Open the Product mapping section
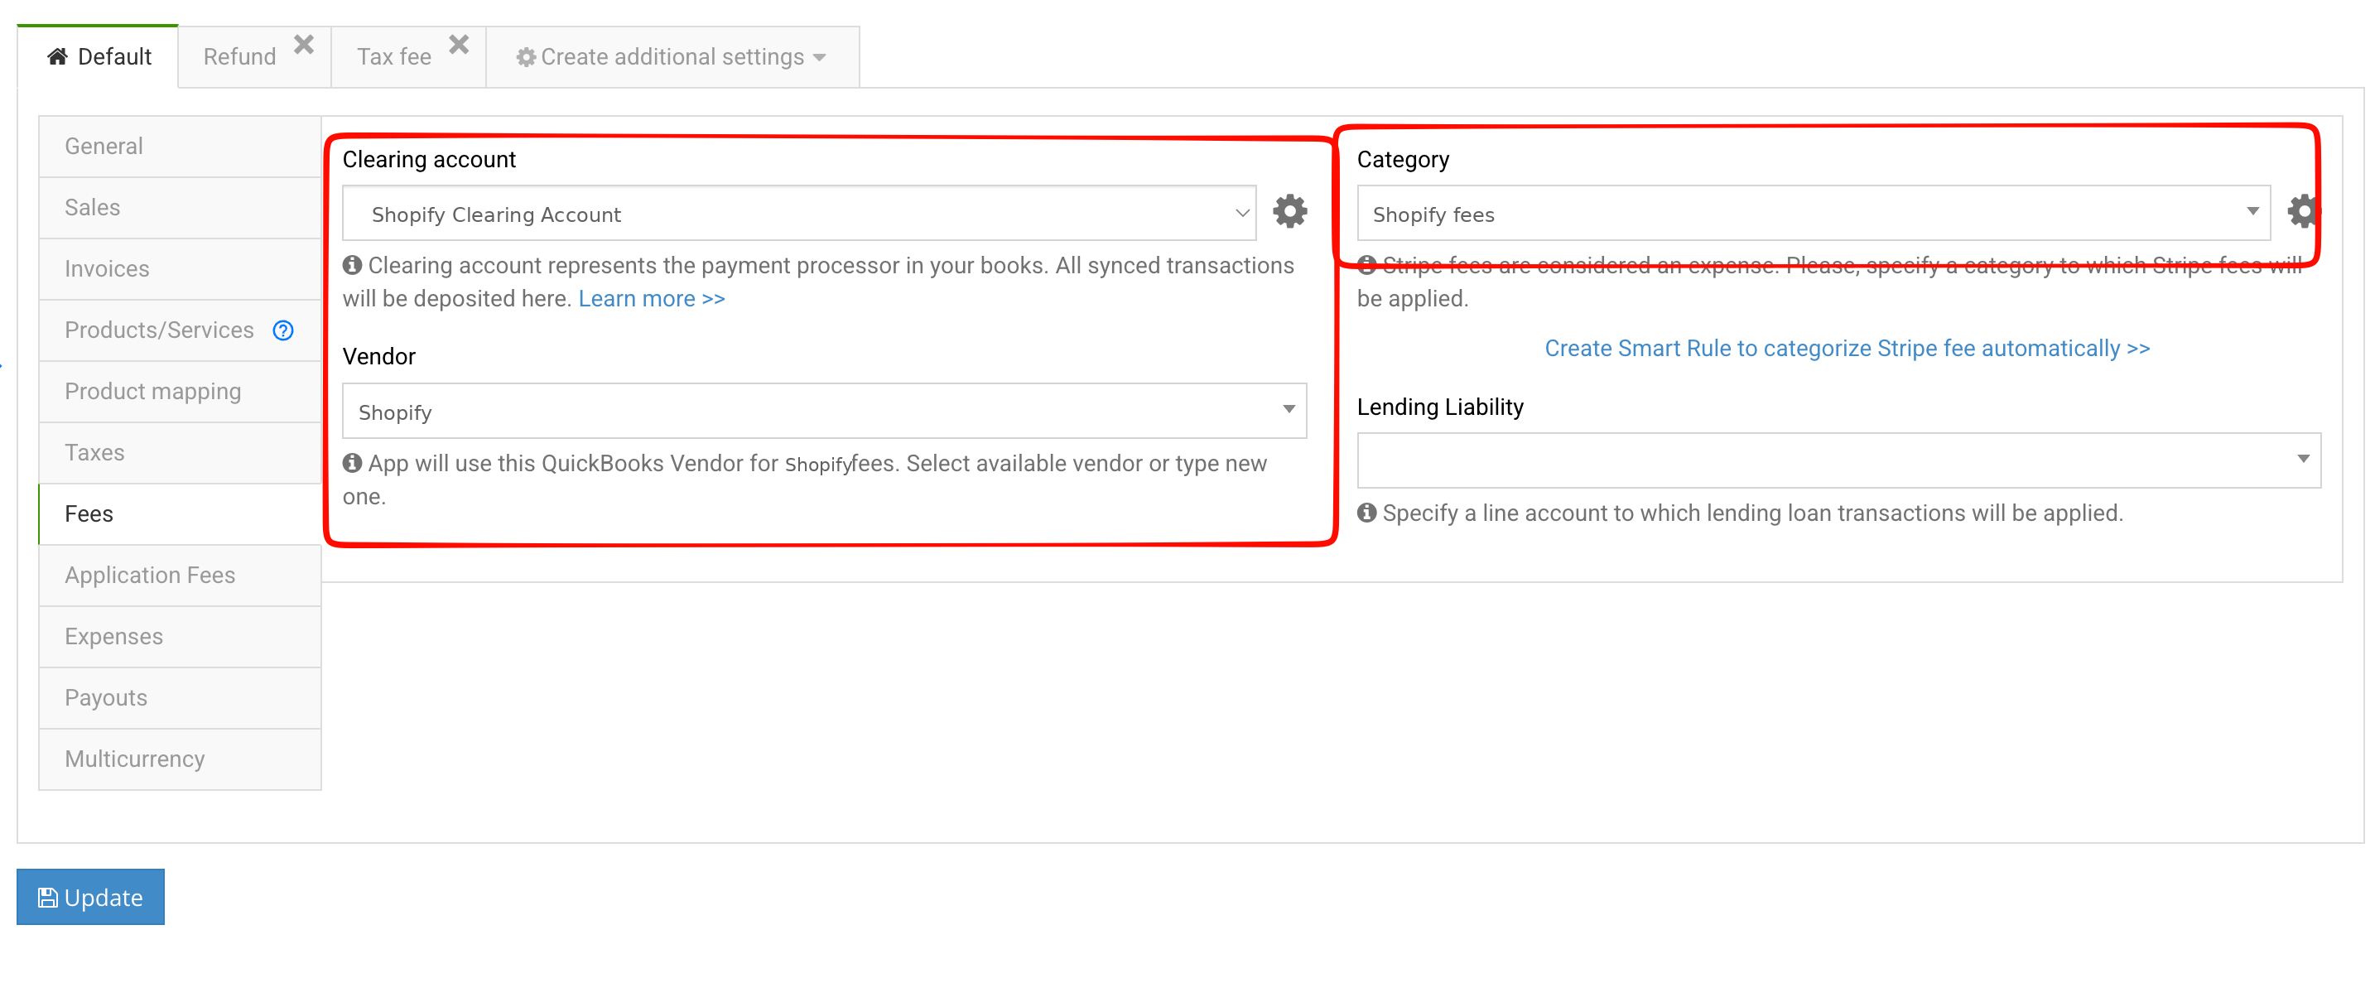 point(180,392)
